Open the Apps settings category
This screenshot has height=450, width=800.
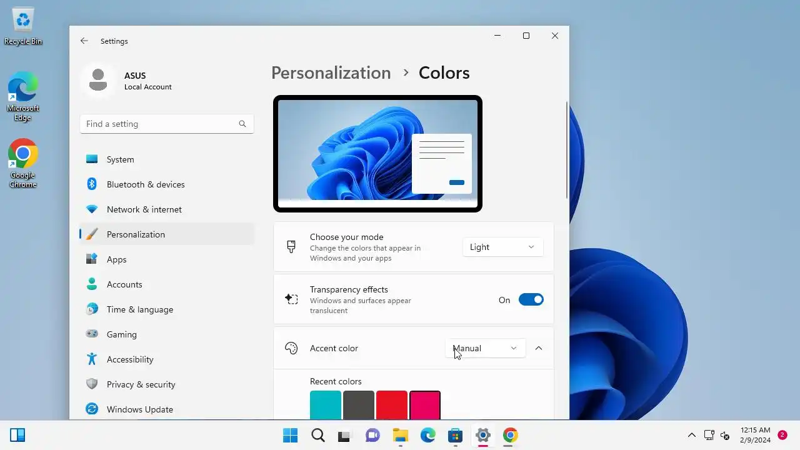(x=167, y=259)
